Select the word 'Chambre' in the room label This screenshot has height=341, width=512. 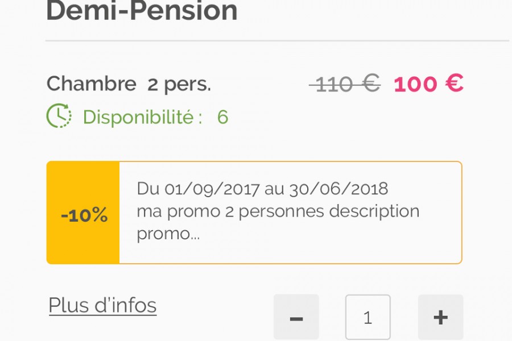(91, 84)
